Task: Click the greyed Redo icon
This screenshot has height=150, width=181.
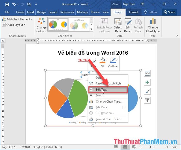Action: pos(22,4)
